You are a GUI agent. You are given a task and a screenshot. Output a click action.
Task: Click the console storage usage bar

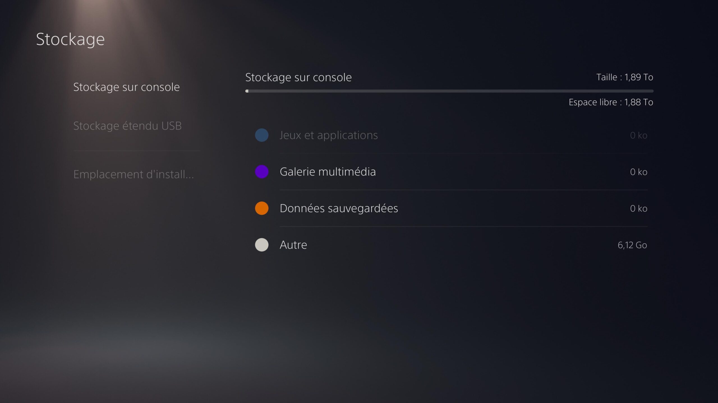(x=449, y=91)
